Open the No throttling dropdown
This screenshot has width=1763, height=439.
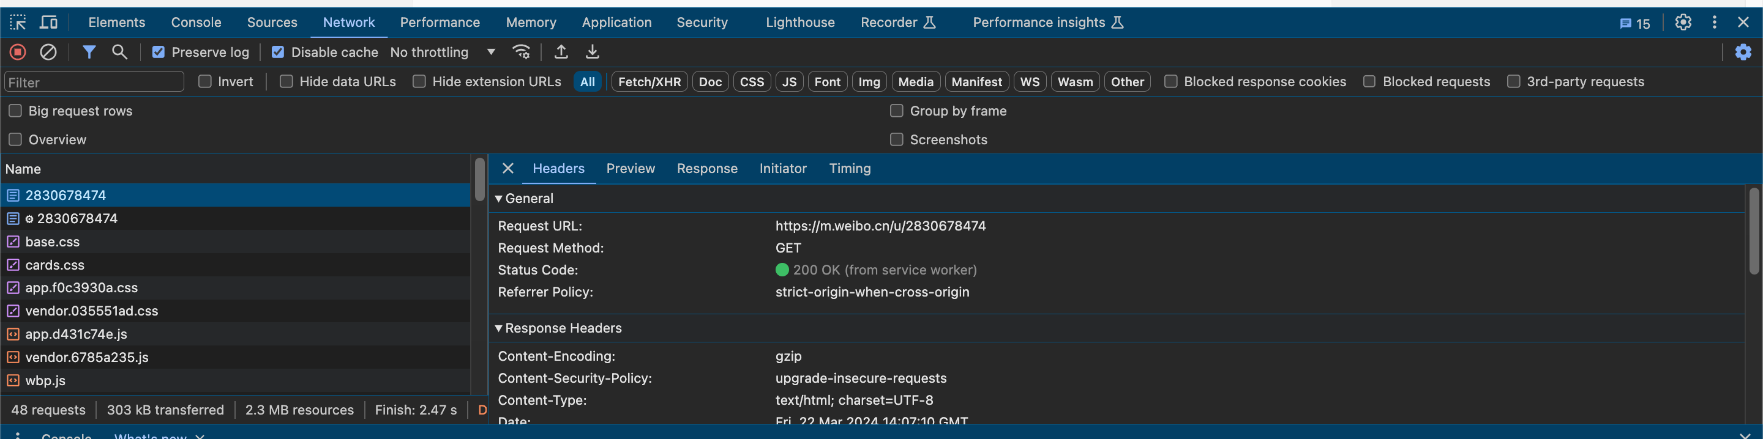point(443,52)
